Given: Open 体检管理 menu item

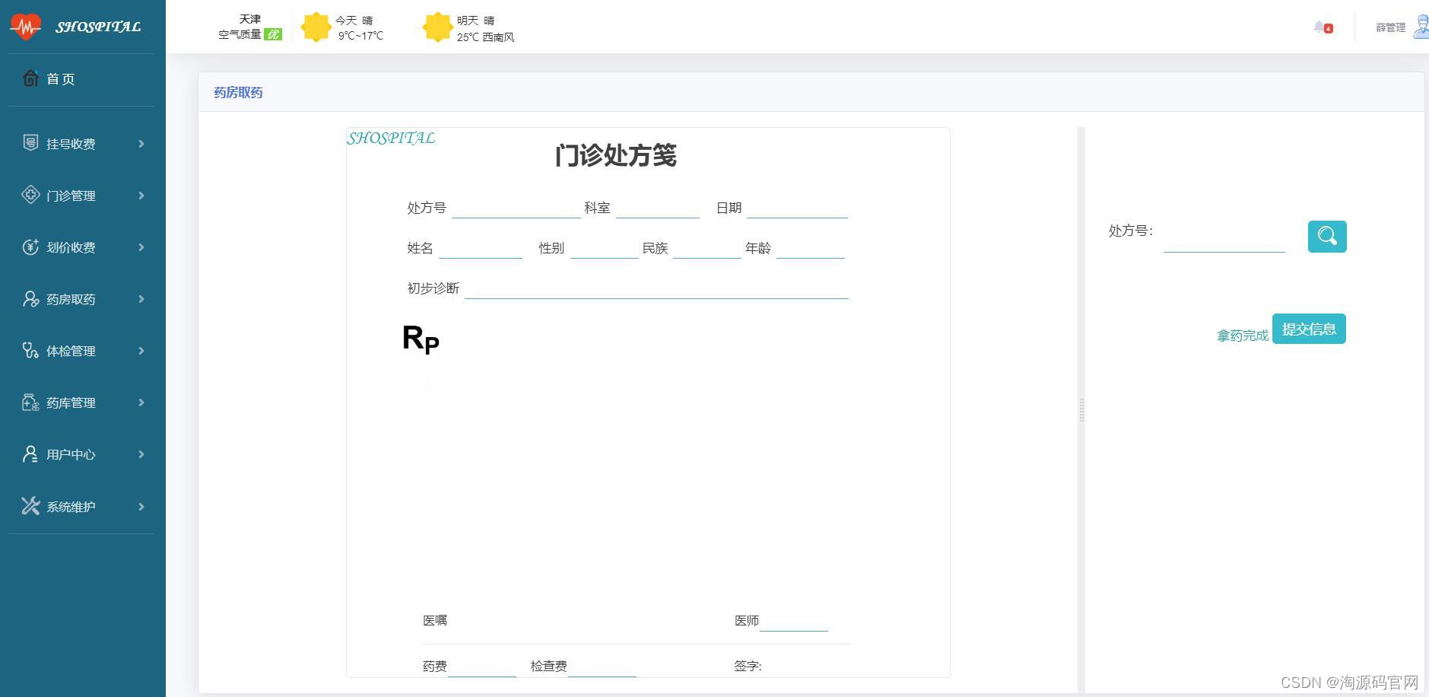Looking at the screenshot, I should tap(71, 351).
